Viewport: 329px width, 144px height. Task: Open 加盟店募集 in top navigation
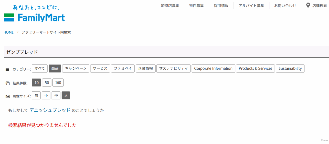point(170,6)
